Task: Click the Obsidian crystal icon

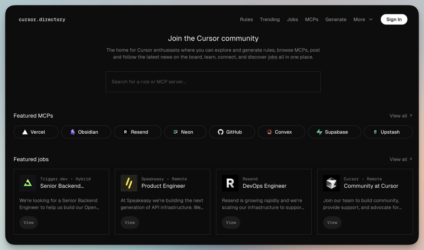Action: pyautogui.click(x=73, y=132)
